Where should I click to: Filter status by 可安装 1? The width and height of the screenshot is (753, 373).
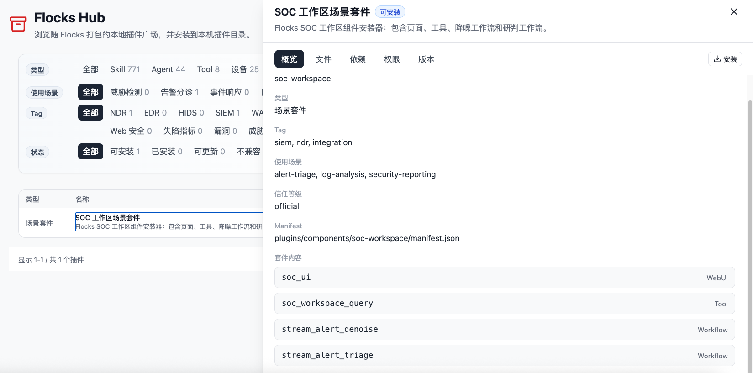coord(125,152)
